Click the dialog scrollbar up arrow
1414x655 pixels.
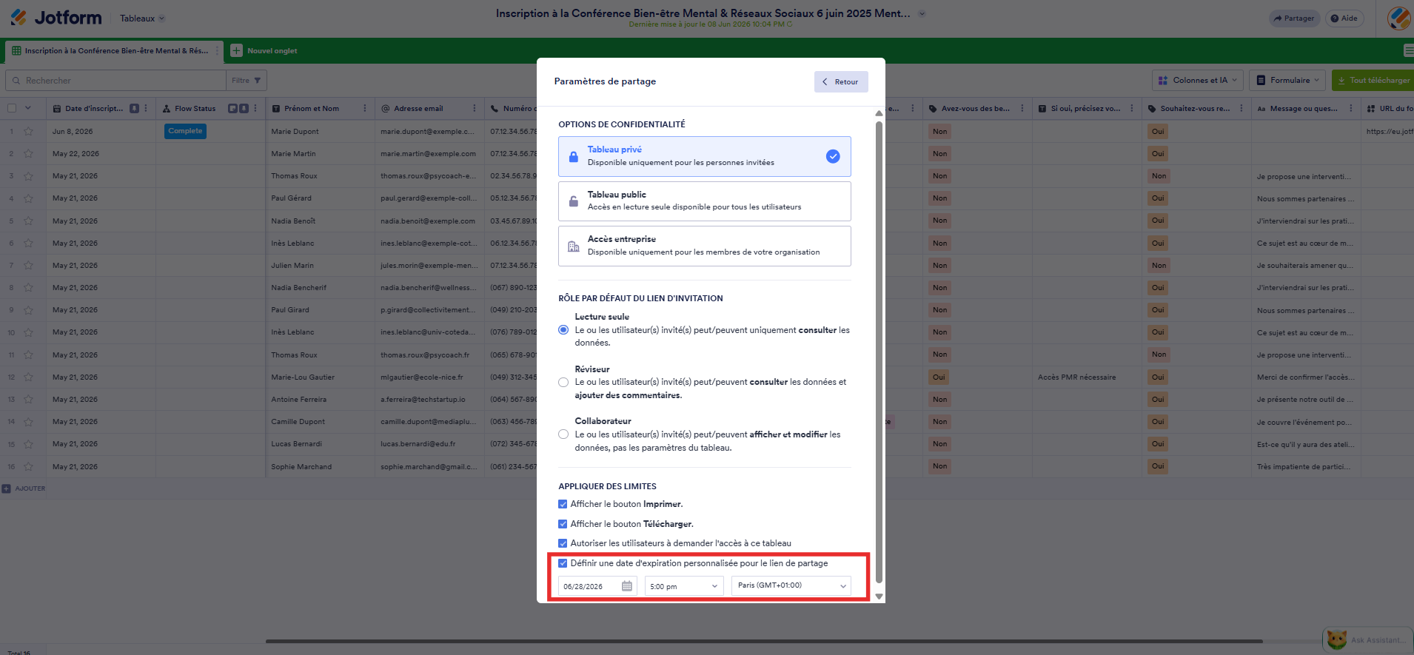(879, 113)
